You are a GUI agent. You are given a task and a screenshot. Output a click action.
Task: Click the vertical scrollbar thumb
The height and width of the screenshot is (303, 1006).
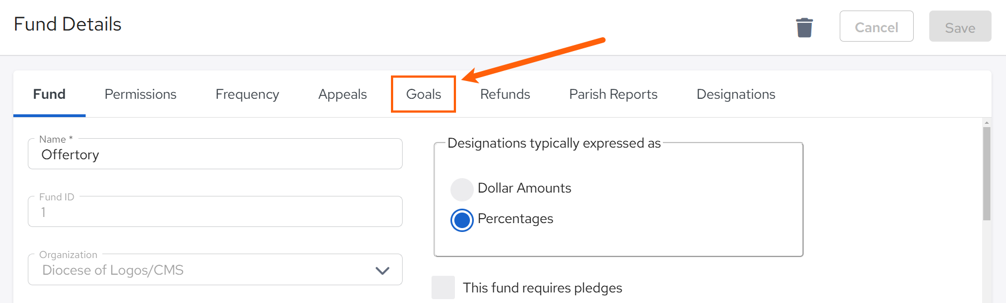pyautogui.click(x=987, y=172)
